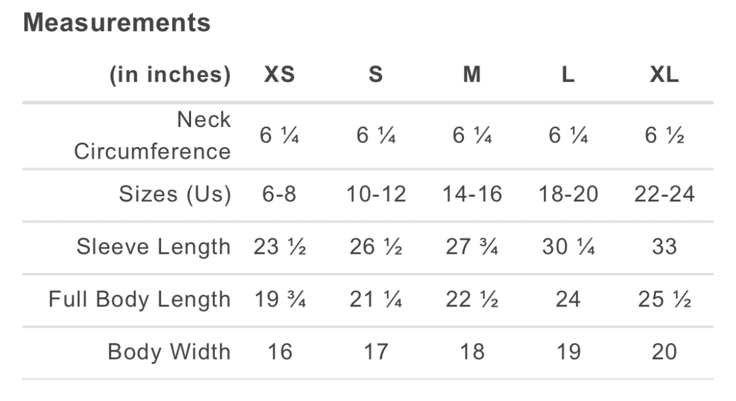Click the M size column header
This screenshot has width=736, height=401.
click(x=472, y=74)
